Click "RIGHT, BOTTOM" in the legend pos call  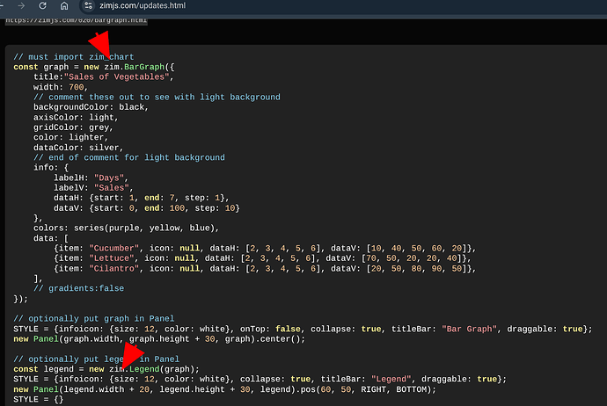[x=394, y=389]
